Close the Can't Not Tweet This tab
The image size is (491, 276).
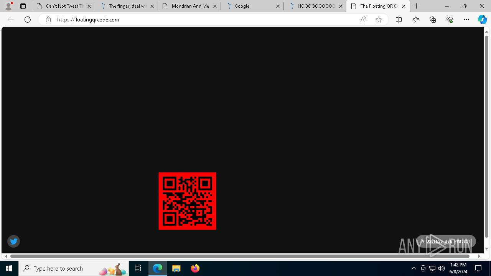tap(89, 6)
